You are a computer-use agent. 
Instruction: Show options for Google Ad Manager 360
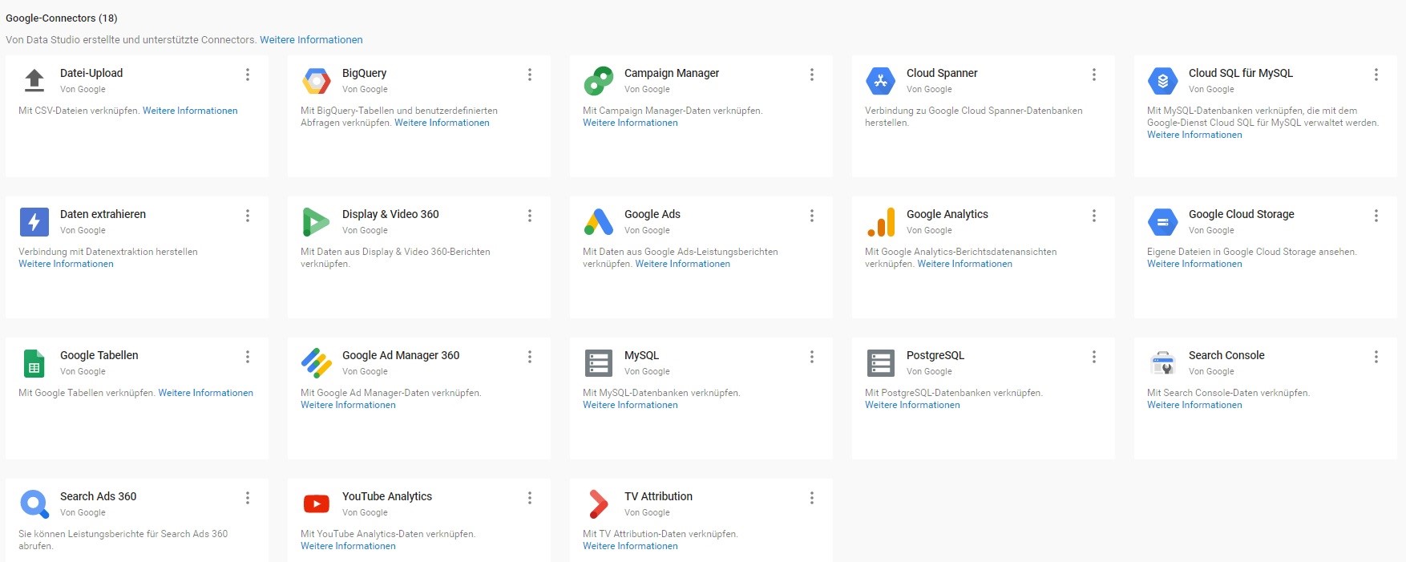pyautogui.click(x=530, y=357)
